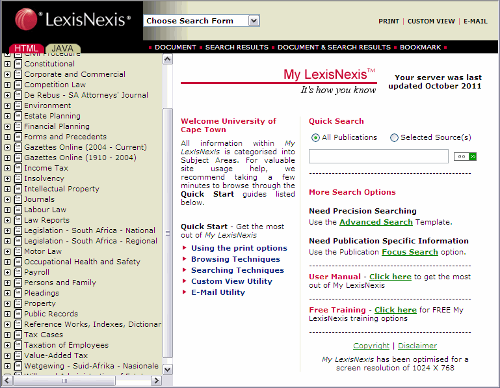Image resolution: width=500 pixels, height=388 pixels.
Task: Click the document icon beside Motor Law
Action: coord(18,251)
